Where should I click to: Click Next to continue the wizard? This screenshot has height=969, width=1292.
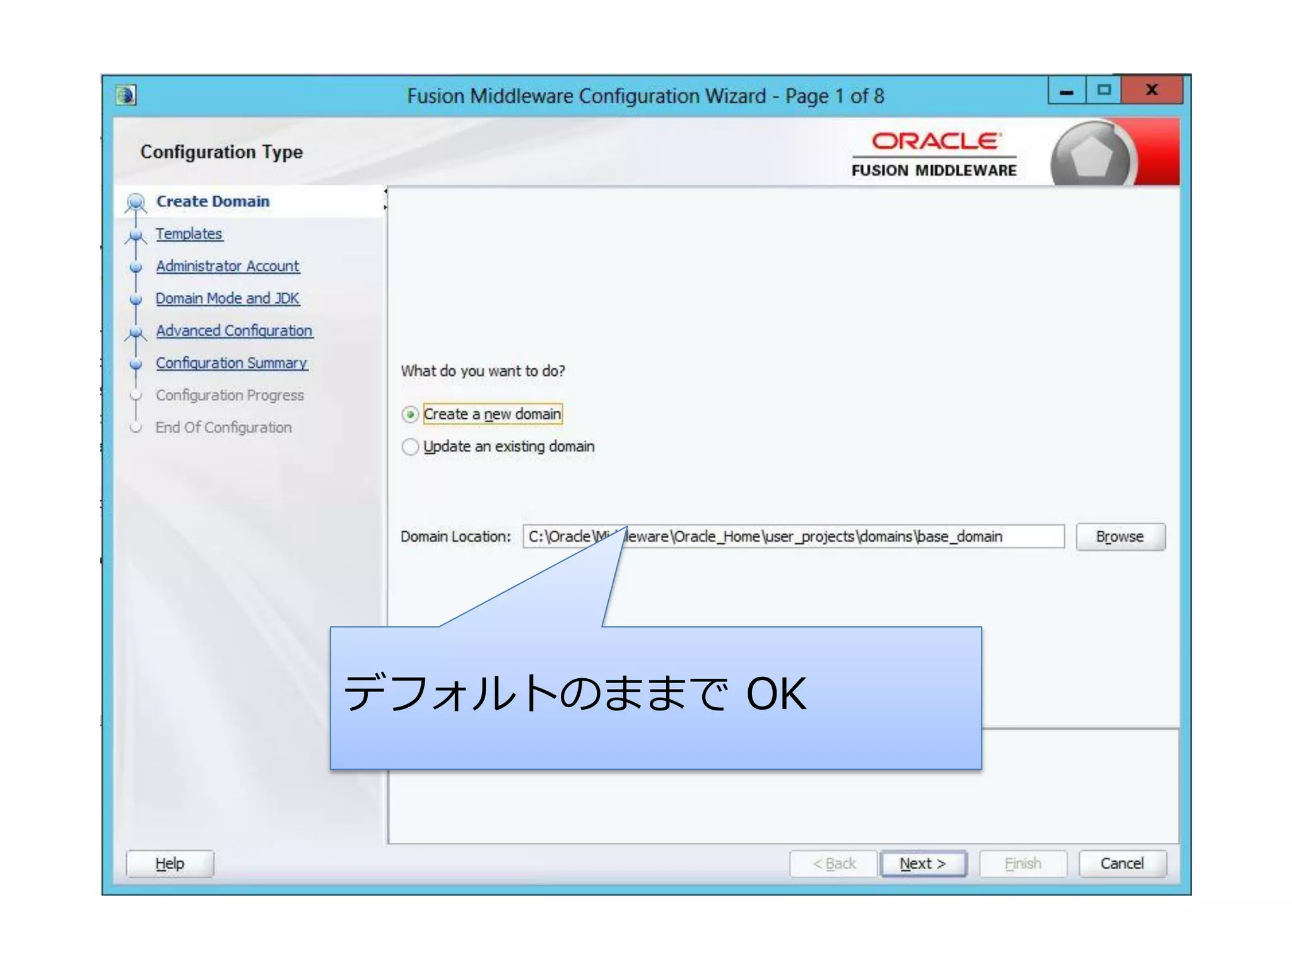click(923, 863)
